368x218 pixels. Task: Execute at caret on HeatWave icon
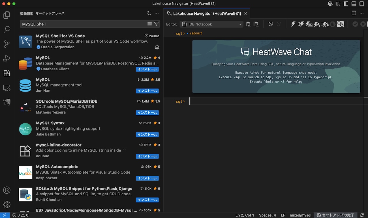[x=325, y=24]
